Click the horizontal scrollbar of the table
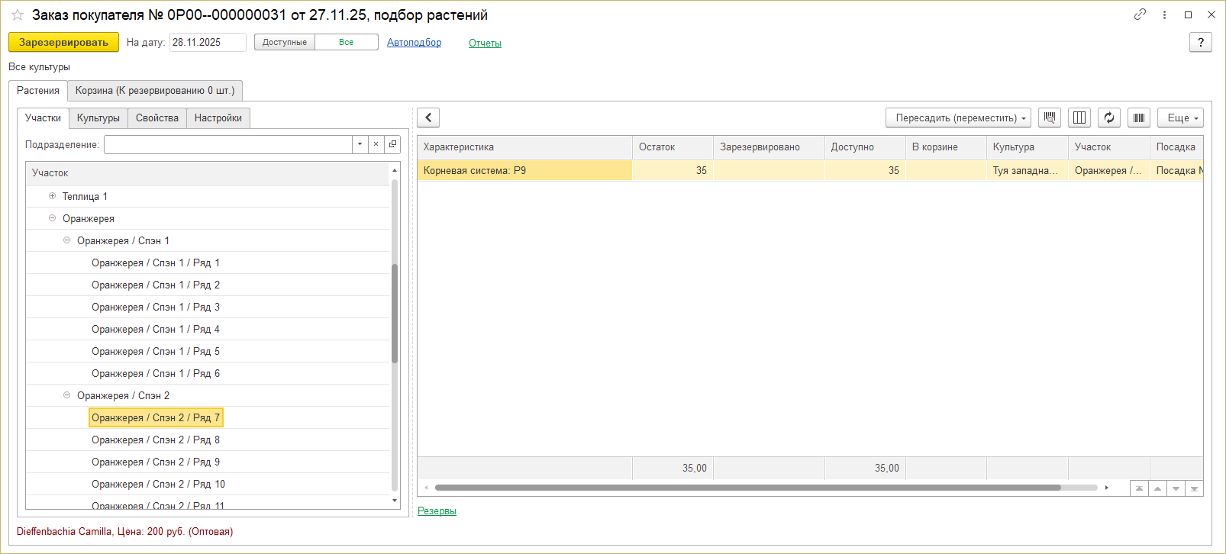1226x554 pixels. point(748,488)
